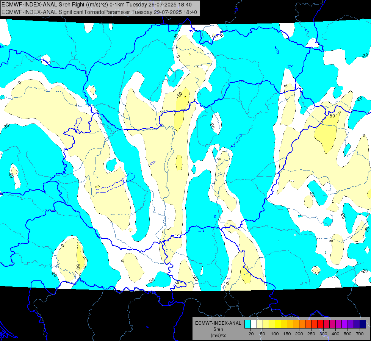Click the '700' legend tick value

(360, 334)
